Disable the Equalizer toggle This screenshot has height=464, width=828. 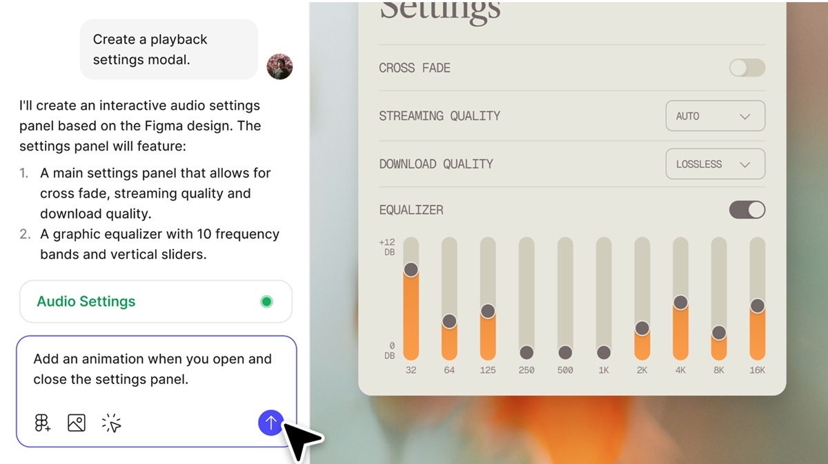[747, 210]
